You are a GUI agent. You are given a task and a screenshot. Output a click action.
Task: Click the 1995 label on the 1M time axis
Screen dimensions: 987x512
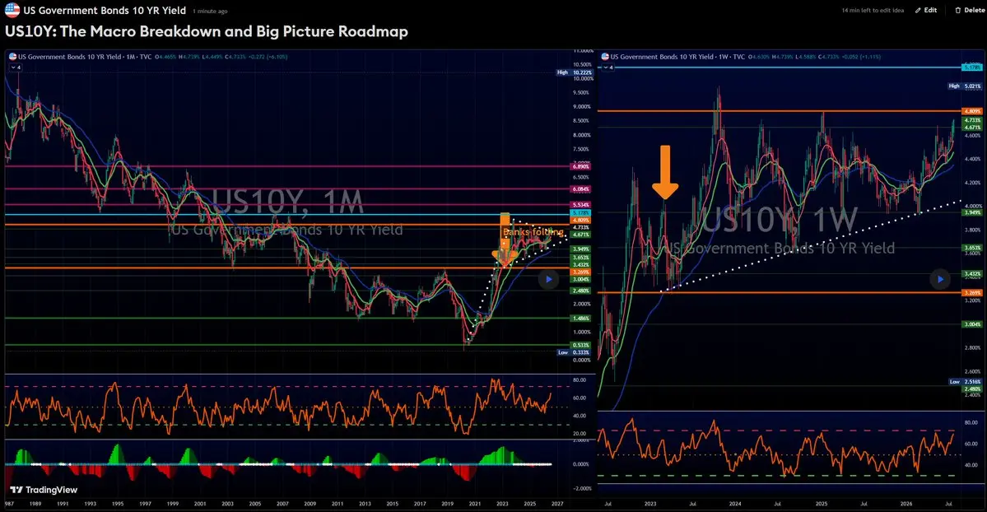pos(118,504)
